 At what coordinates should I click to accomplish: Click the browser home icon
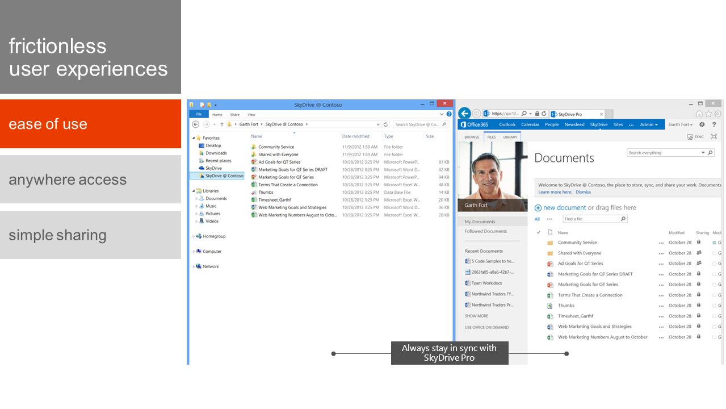click(699, 114)
